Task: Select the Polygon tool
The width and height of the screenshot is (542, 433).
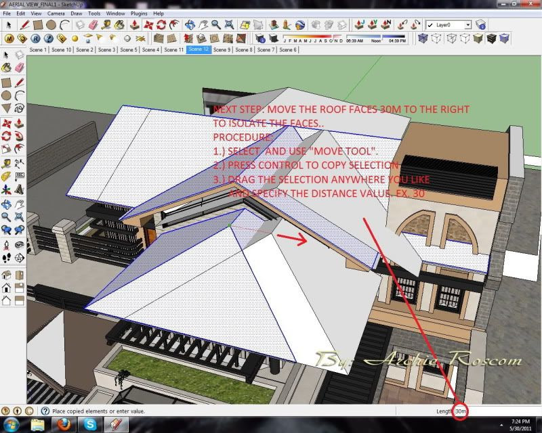Action: 6,108
